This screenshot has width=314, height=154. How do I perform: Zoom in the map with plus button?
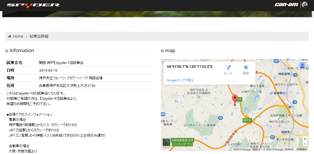[305, 139]
